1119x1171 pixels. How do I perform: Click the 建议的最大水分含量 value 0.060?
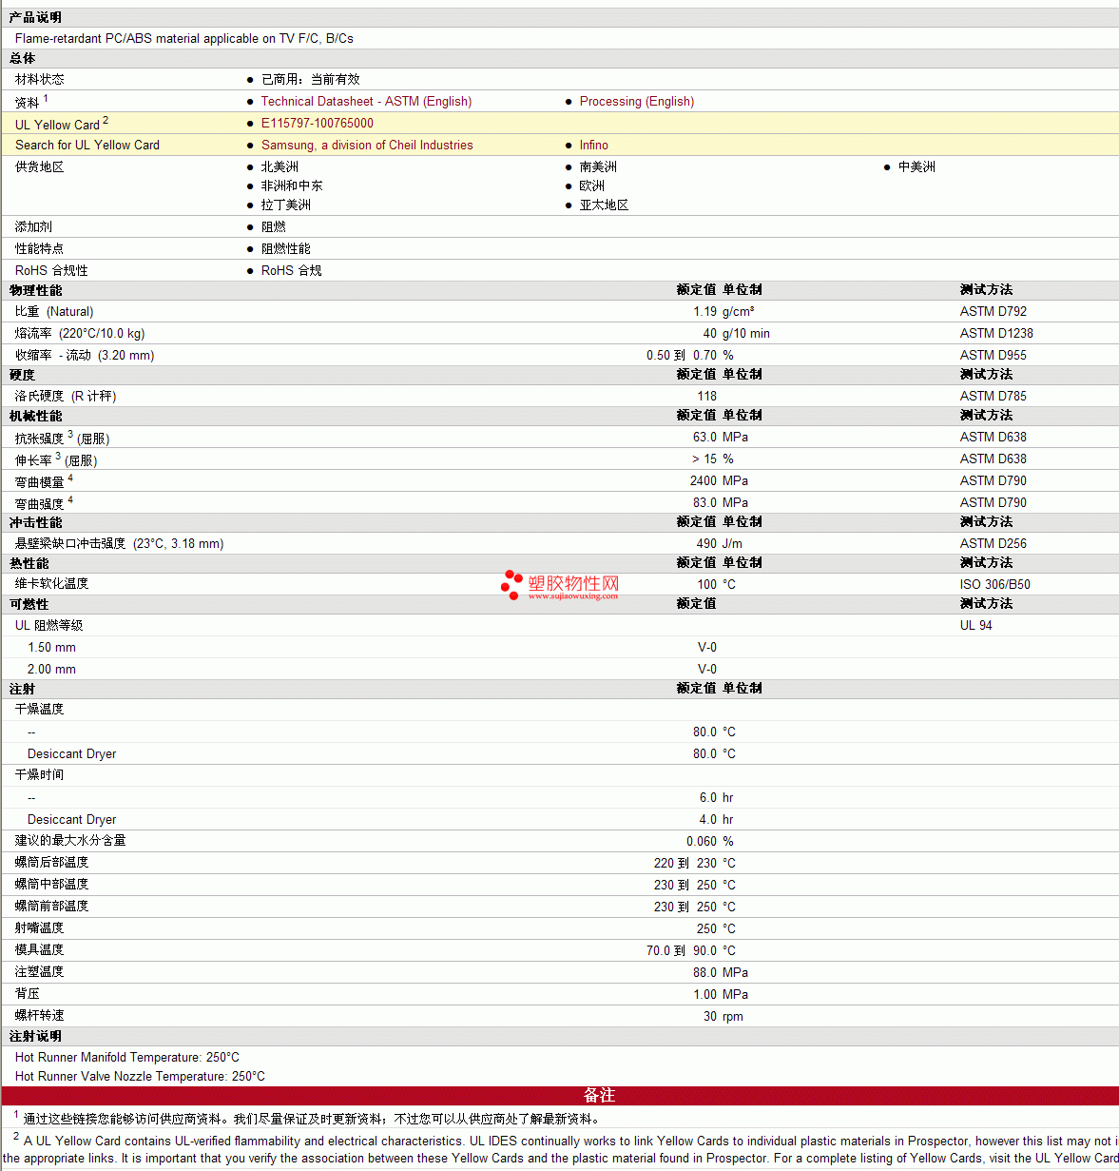(702, 841)
